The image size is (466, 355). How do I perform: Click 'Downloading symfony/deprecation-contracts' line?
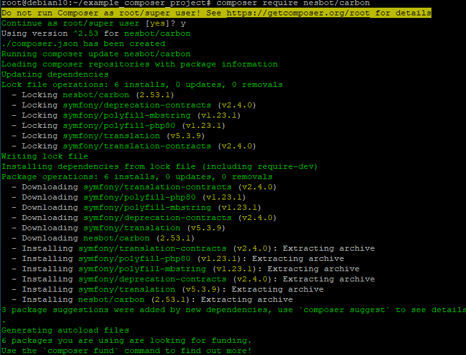click(x=144, y=218)
